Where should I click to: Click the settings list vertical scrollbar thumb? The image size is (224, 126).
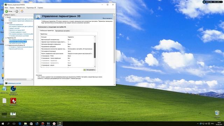(x=95, y=50)
